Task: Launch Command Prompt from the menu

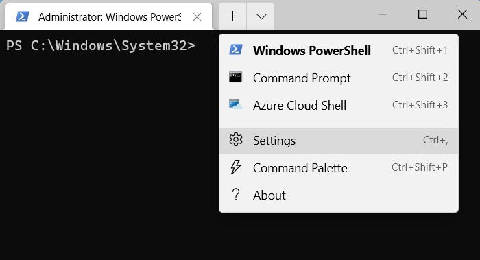Action: click(339, 78)
